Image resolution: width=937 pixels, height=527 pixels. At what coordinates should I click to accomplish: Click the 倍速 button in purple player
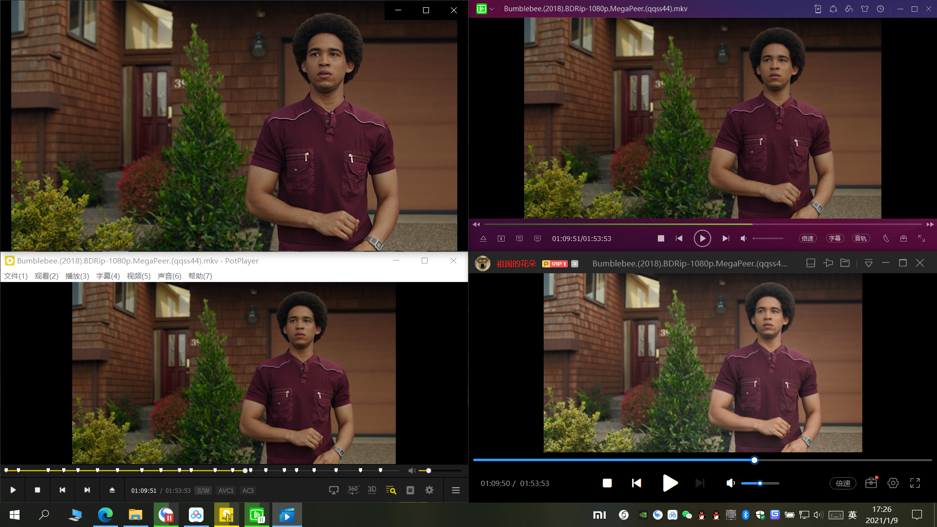[x=808, y=239]
